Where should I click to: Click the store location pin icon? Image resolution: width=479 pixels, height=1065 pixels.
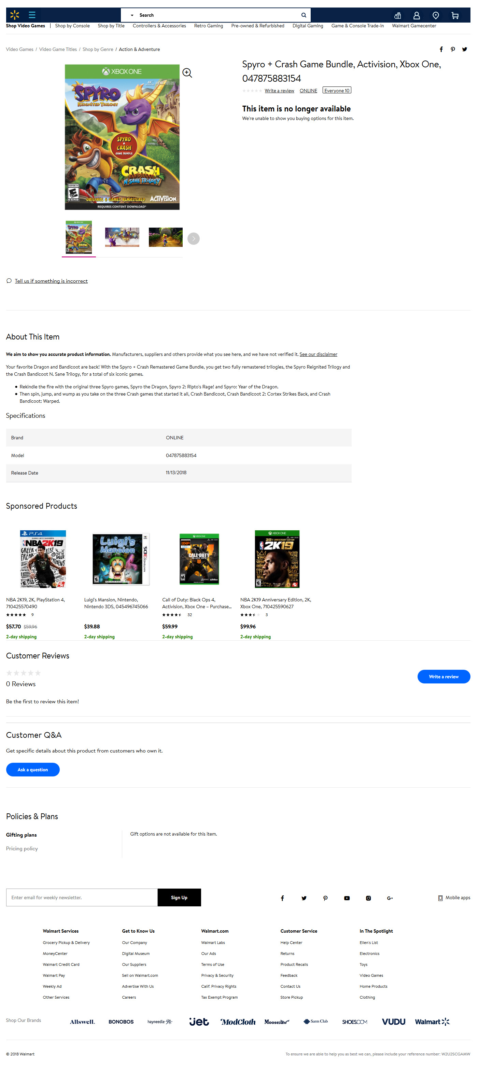pyautogui.click(x=435, y=15)
